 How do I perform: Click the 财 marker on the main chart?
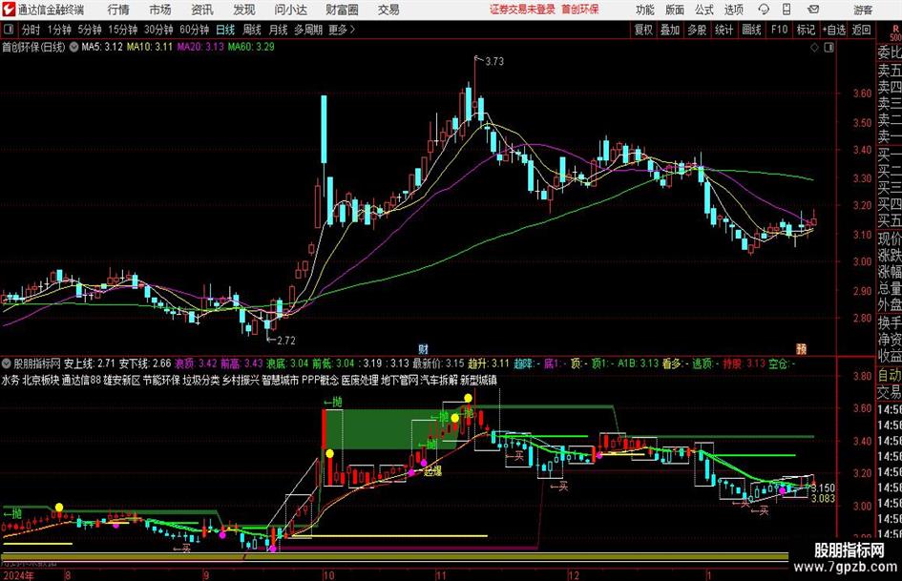tap(424, 348)
